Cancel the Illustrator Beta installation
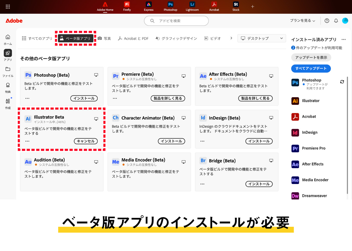Screen dimensions: 352x251 [86, 141]
